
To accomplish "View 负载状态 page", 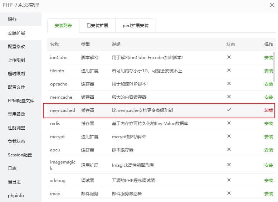I will point(21,141).
